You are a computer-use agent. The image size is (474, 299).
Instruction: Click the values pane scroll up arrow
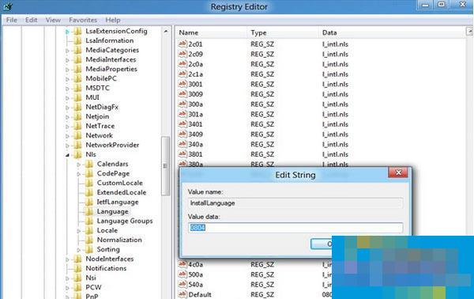coord(470,31)
